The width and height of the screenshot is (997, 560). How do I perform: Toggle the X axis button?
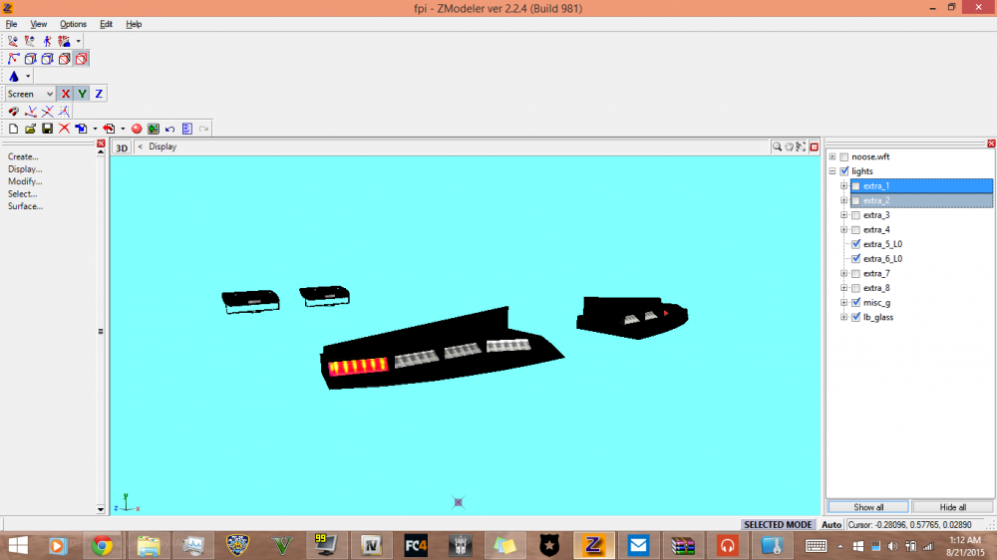[65, 94]
